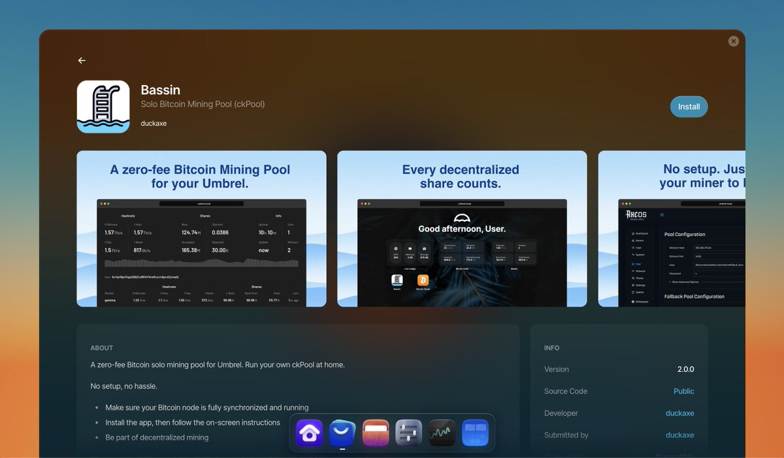Open the Umbrel home app from the dock
This screenshot has height=458, width=784.
pyautogui.click(x=309, y=433)
